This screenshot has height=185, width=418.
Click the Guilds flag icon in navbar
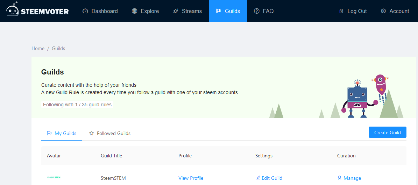219,11
